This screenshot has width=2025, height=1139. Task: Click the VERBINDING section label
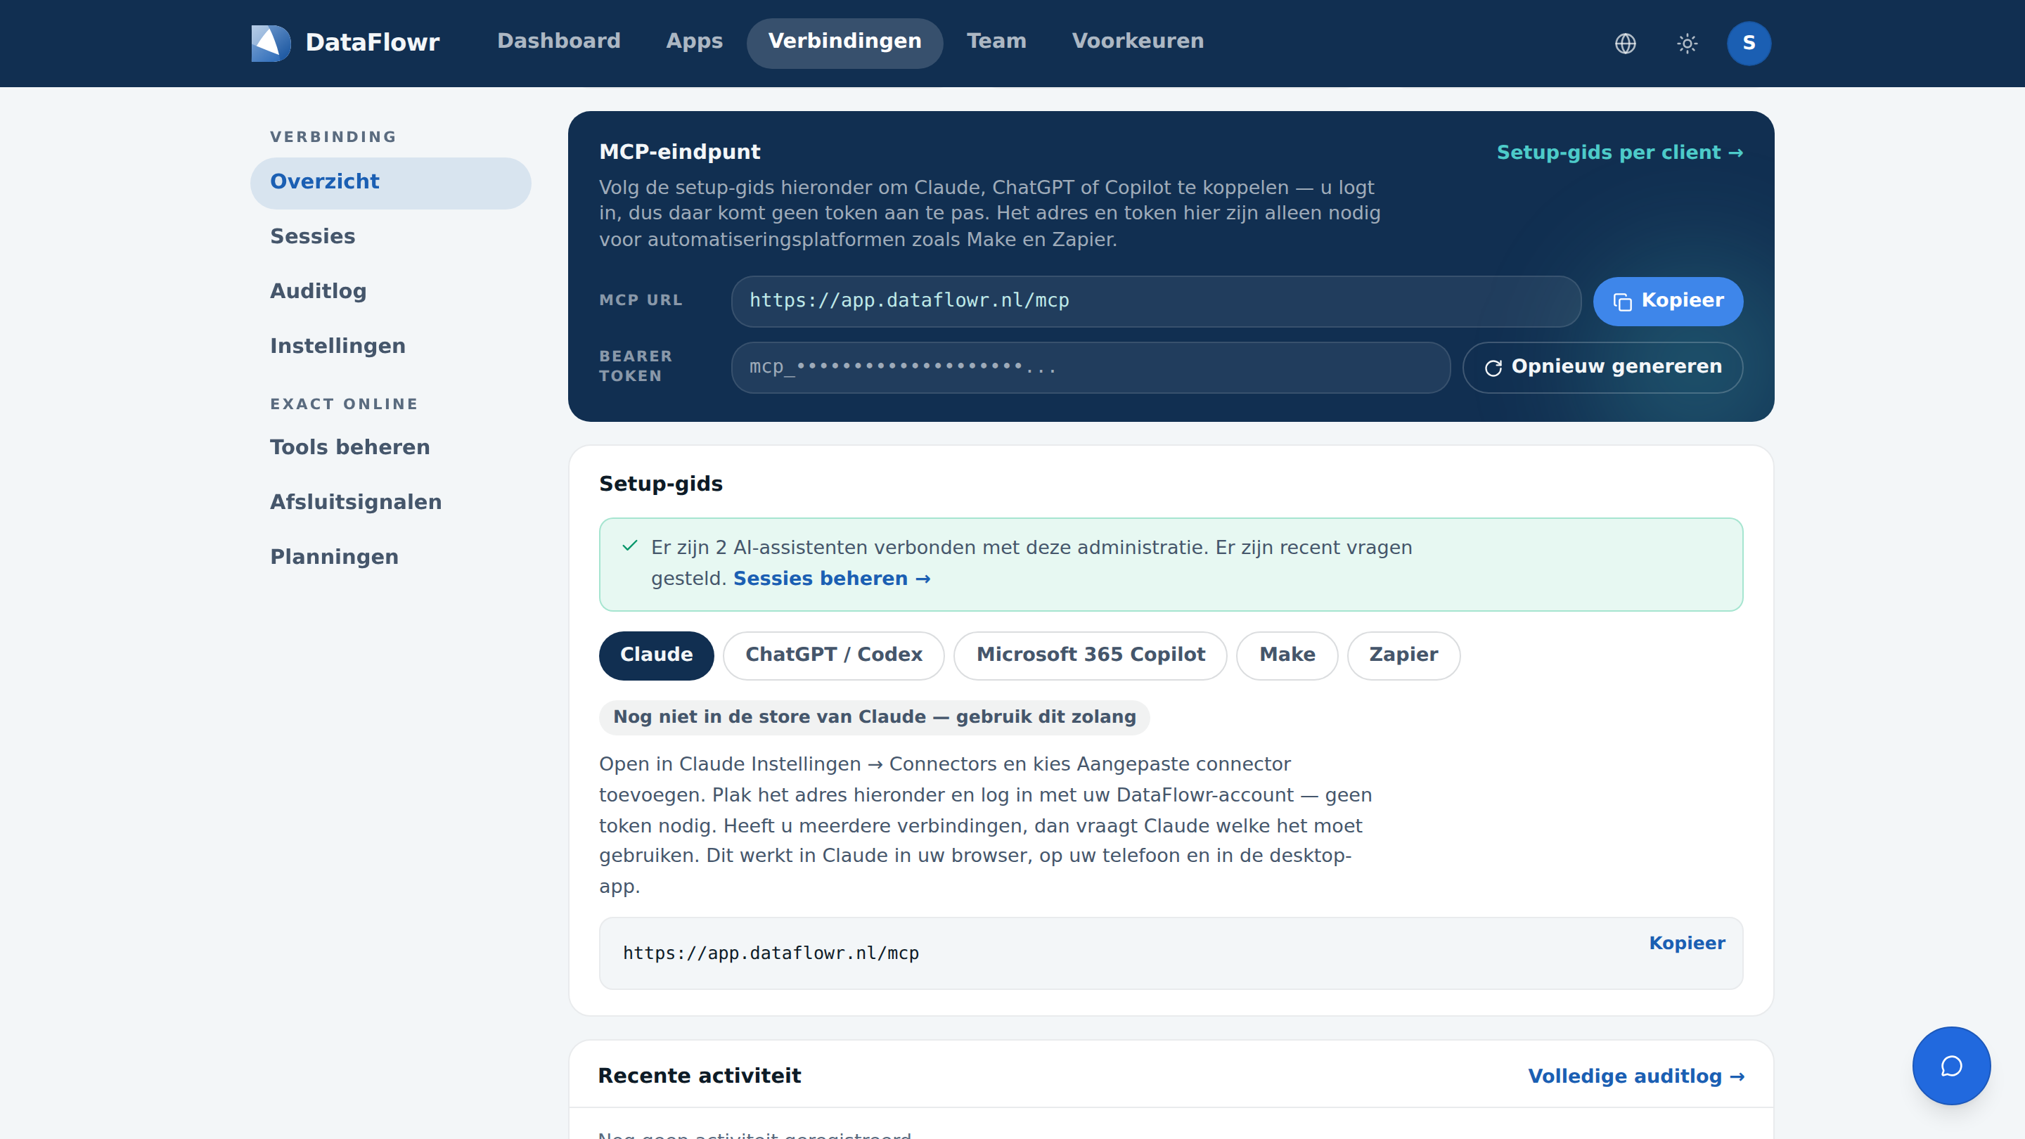[x=333, y=137]
